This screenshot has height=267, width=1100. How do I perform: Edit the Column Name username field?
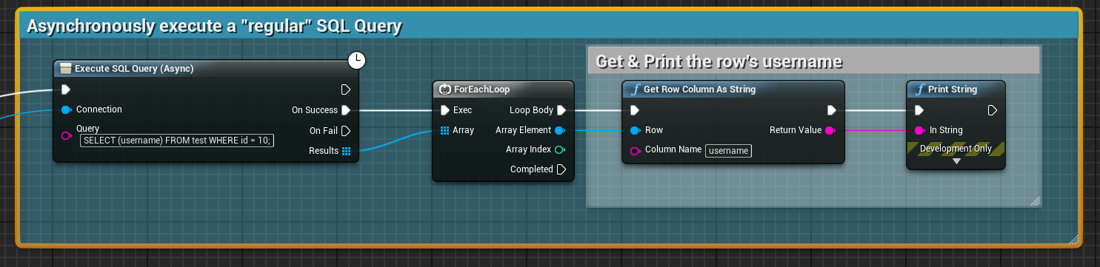(x=728, y=151)
